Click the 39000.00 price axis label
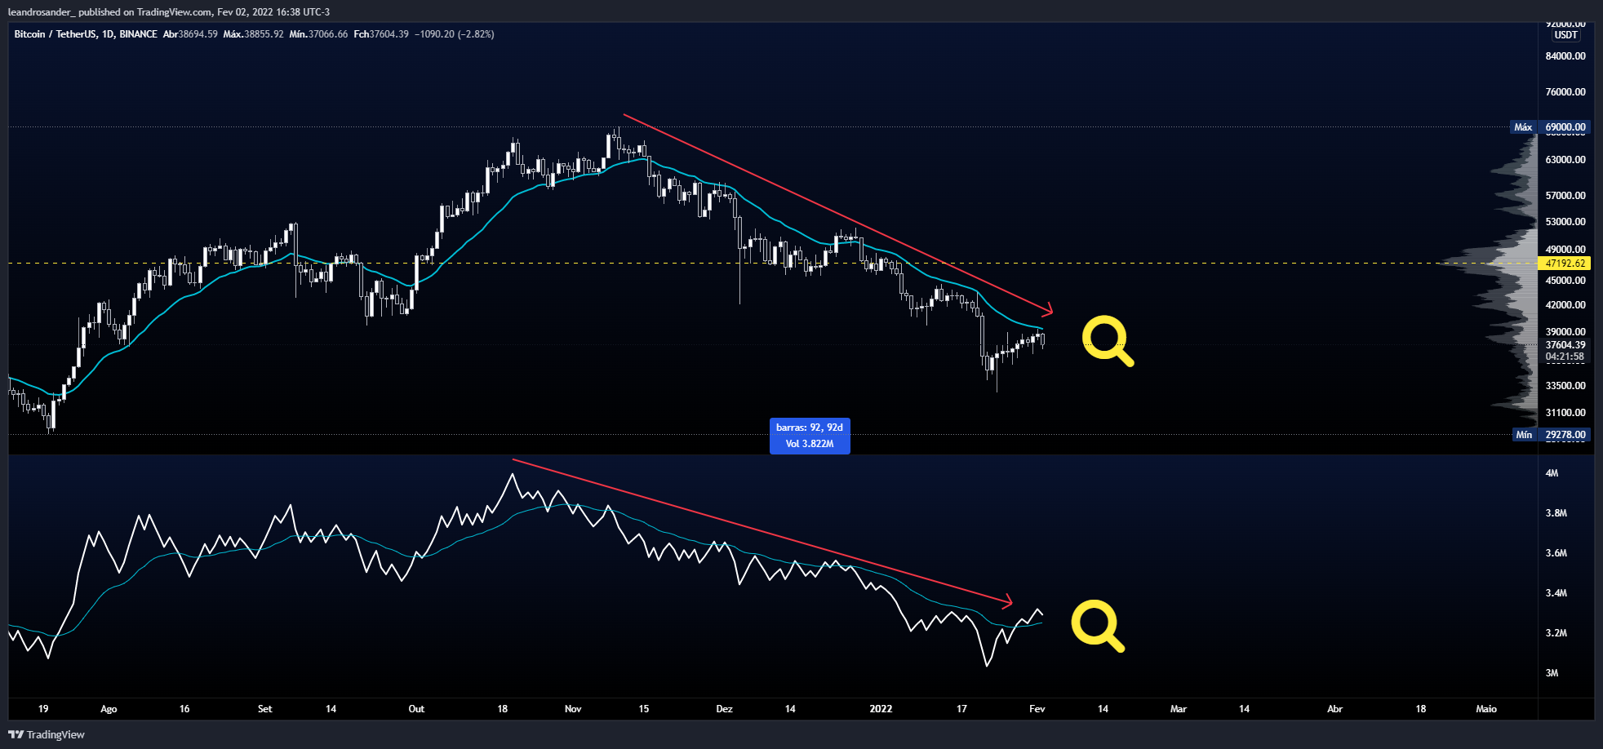 [1565, 332]
